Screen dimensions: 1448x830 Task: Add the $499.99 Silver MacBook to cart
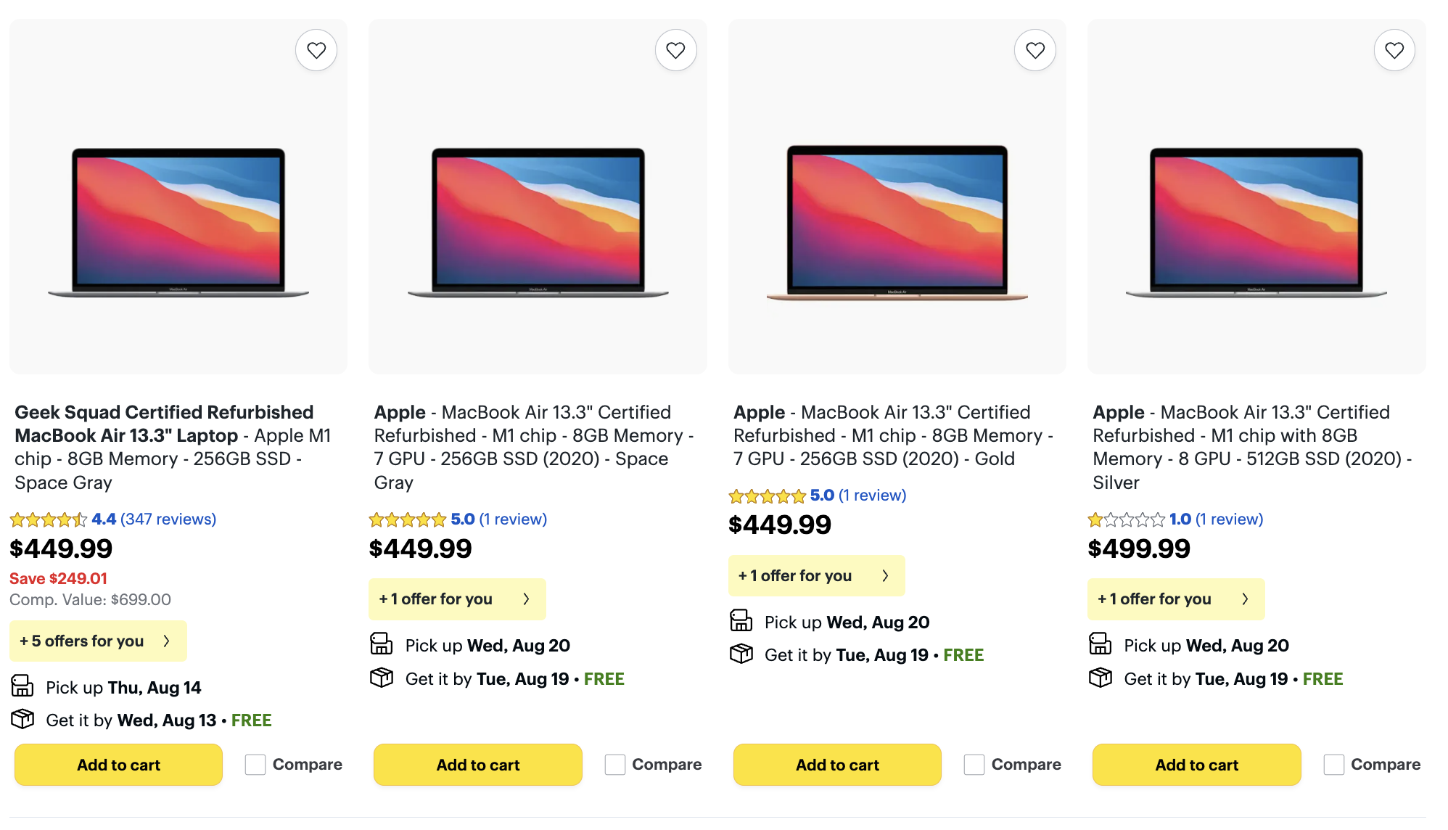point(1196,765)
